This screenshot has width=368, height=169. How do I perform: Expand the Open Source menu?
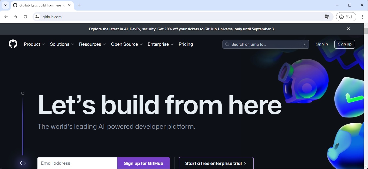(x=127, y=44)
